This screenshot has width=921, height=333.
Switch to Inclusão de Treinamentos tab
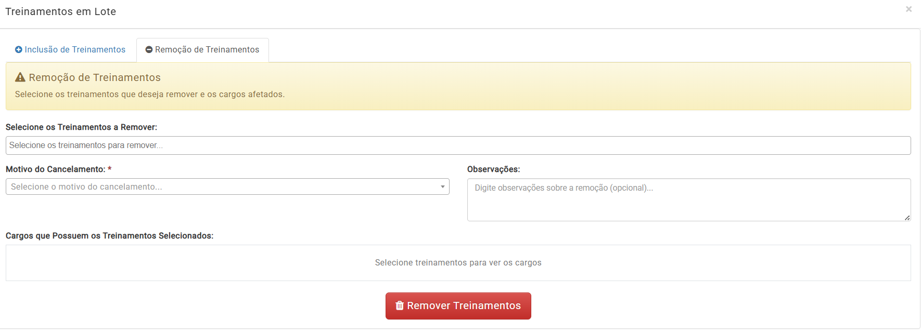(70, 50)
